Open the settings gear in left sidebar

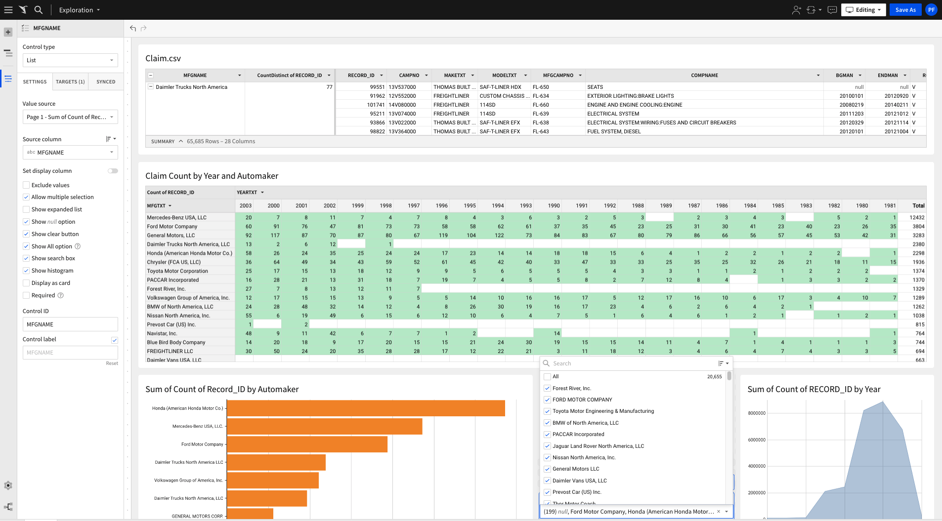coord(8,485)
